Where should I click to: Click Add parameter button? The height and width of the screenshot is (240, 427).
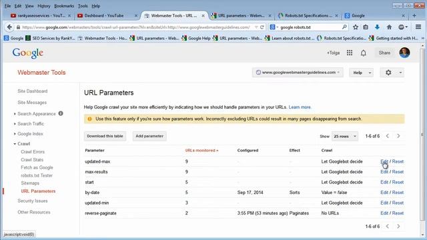[149, 136]
